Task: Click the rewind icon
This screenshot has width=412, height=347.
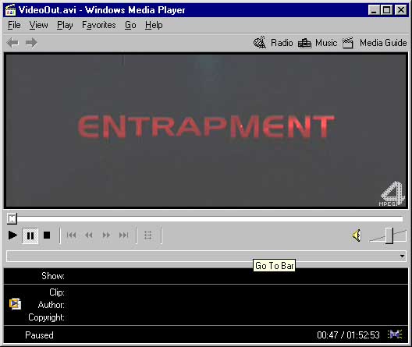Action: (88, 235)
